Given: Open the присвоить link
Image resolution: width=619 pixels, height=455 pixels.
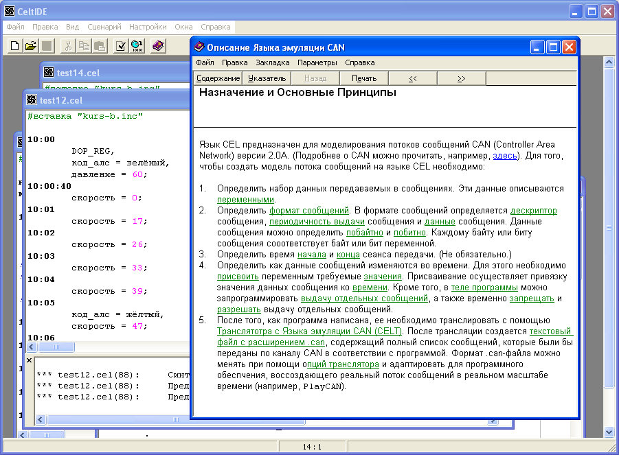Looking at the screenshot, I should tap(238, 277).
